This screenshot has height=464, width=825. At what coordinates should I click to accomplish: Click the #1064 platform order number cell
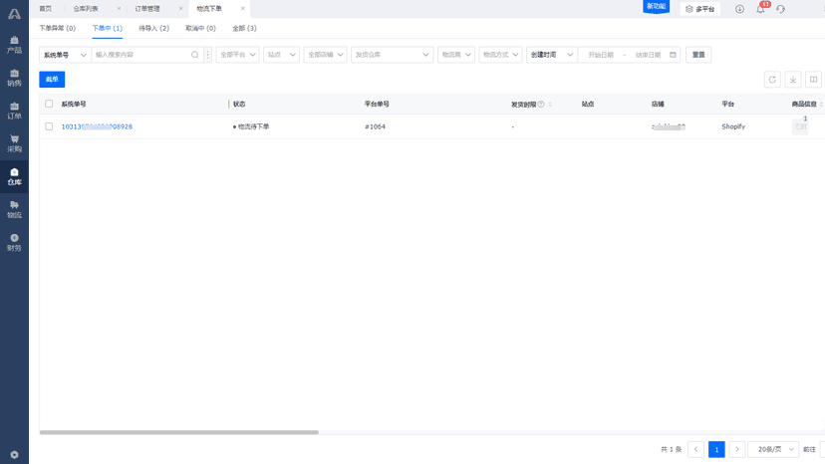pyautogui.click(x=376, y=126)
